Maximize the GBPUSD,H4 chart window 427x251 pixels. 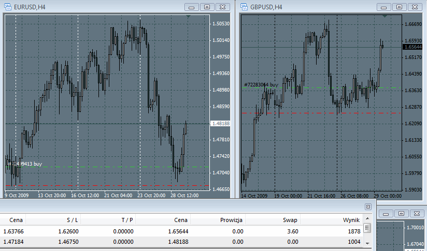pyautogui.click(x=399, y=7)
